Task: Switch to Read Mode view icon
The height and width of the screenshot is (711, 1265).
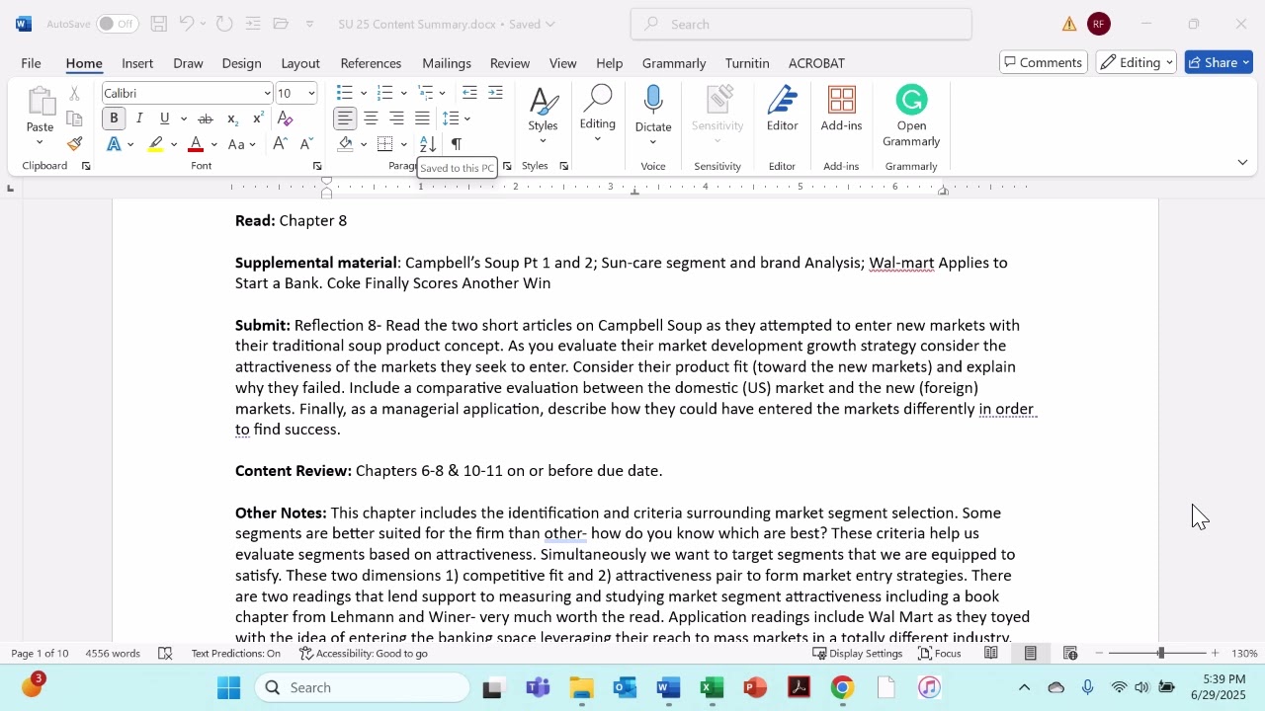Action: (x=991, y=653)
